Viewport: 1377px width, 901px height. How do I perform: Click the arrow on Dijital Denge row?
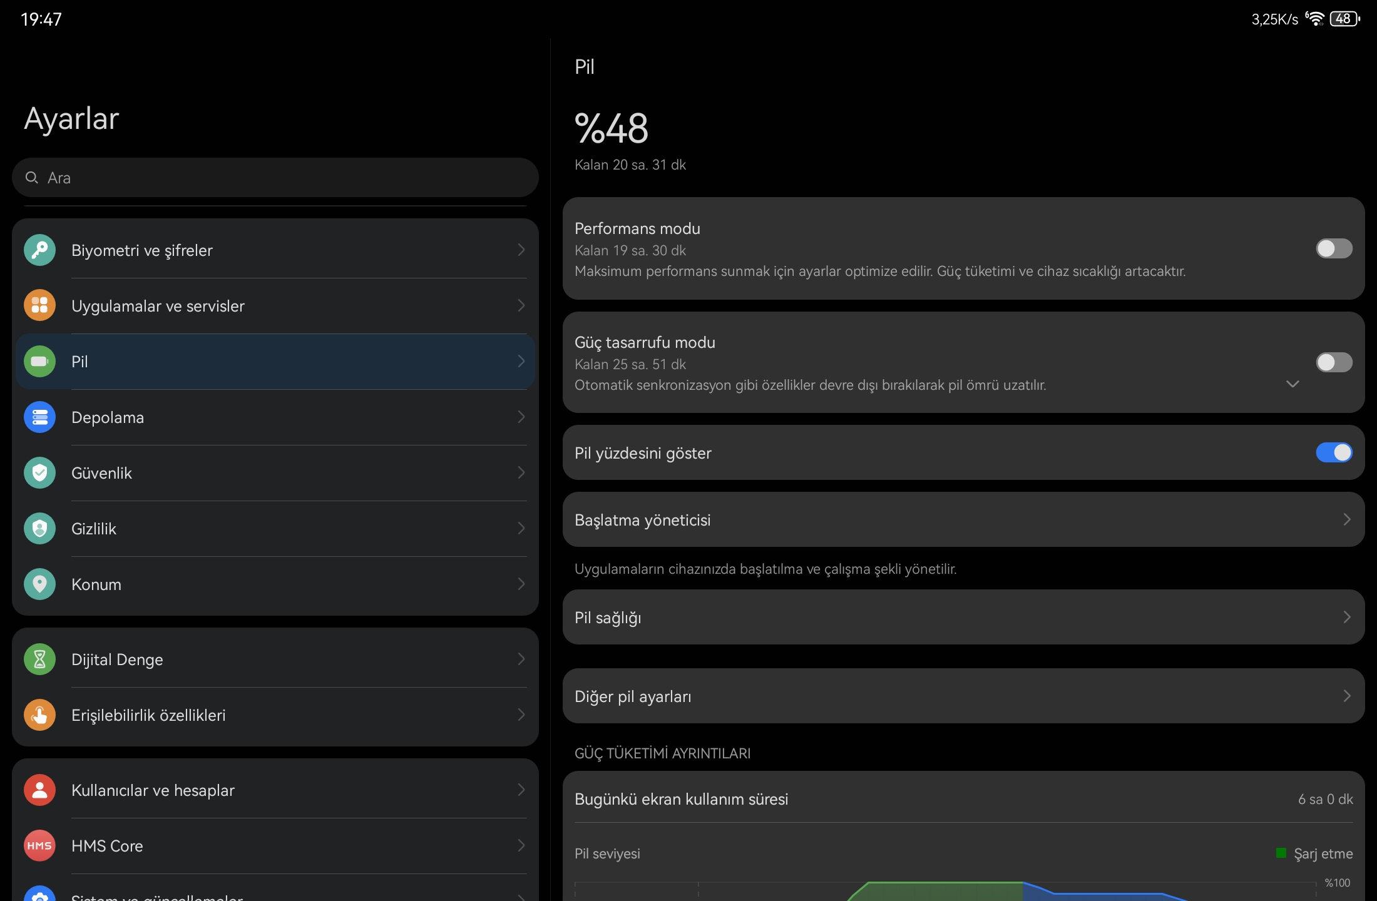[521, 659]
